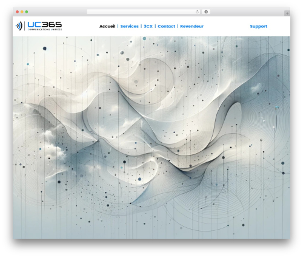This screenshot has width=303, height=257.
Task: Close the window with the red button
Action: click(18, 12)
